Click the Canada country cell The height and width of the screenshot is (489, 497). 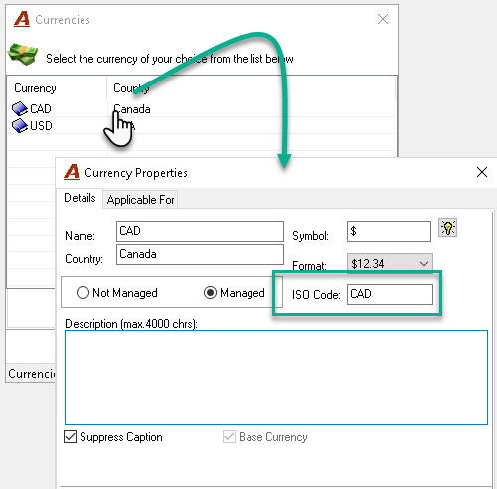(132, 109)
